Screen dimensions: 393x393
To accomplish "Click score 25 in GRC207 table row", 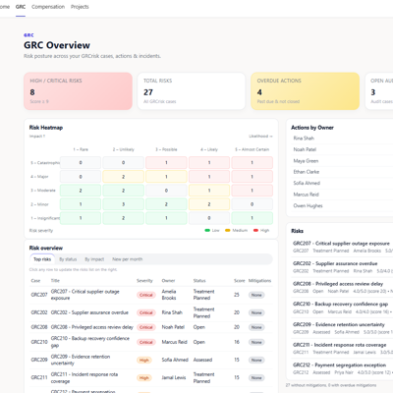I will coord(237,295).
